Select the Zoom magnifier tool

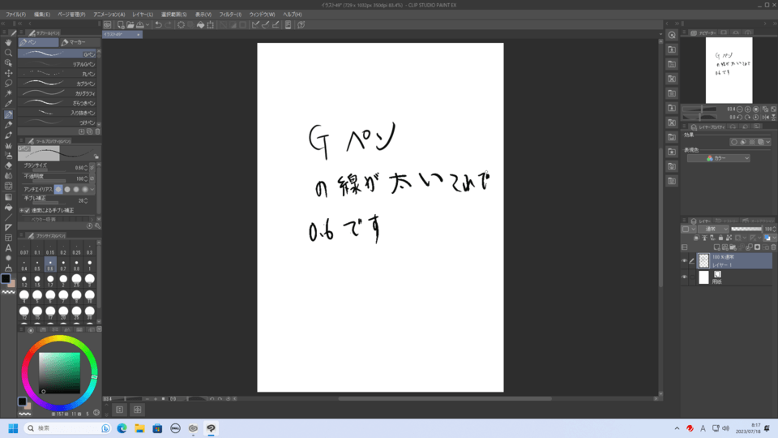[x=8, y=53]
